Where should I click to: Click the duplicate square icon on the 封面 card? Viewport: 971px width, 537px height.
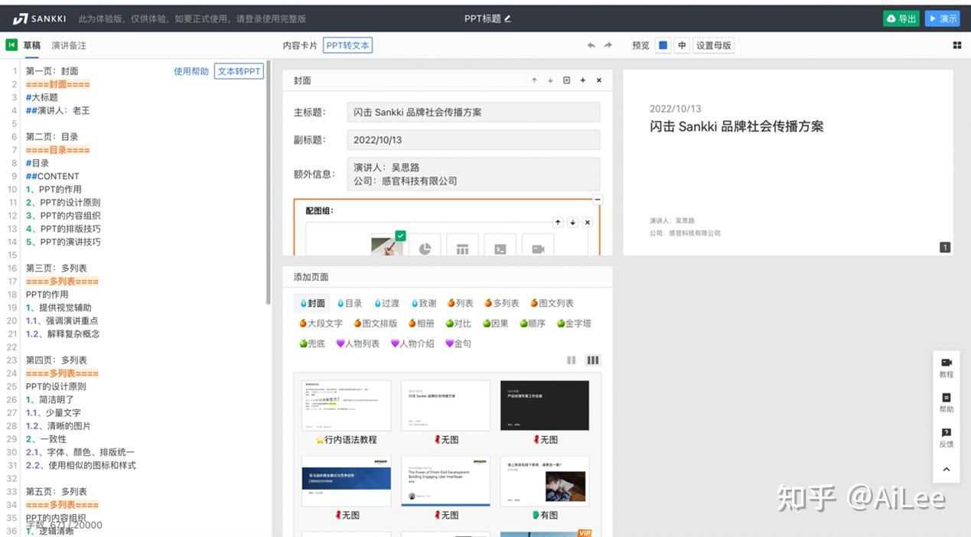tap(566, 80)
